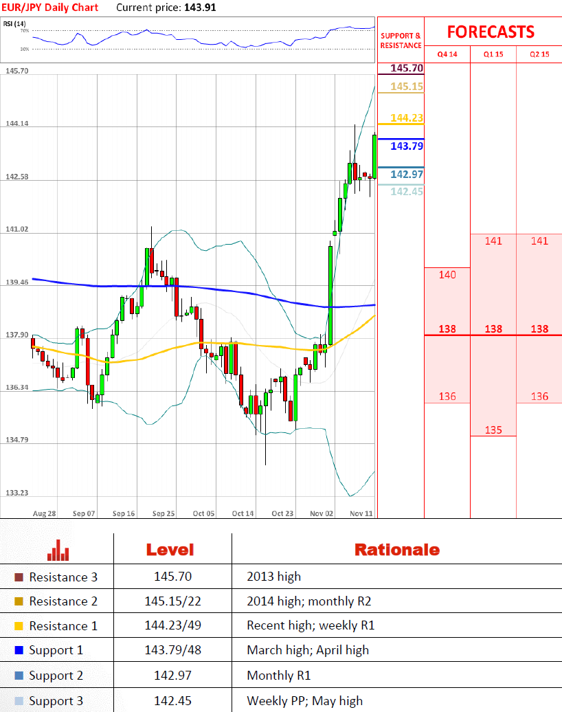
Task: Click the red bar chart icon
Action: [58, 550]
